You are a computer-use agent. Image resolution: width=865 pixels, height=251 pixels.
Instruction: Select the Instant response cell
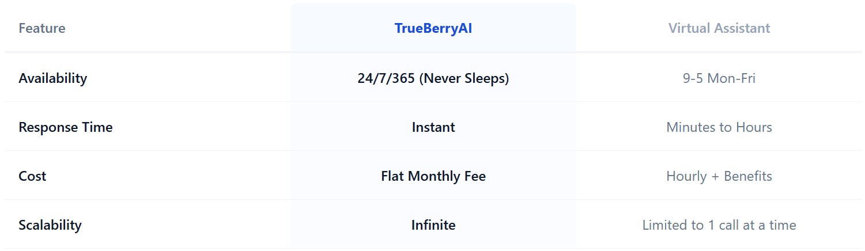[x=433, y=127]
